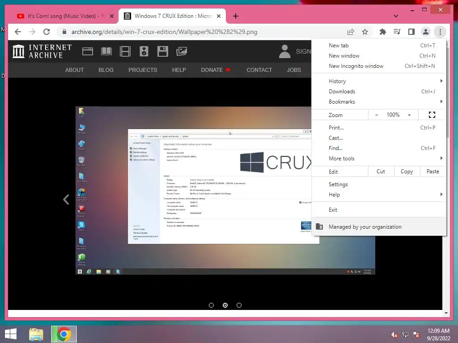Viewport: 458px width, 343px height.
Task: Go back to the previous page
Action: (x=18, y=32)
